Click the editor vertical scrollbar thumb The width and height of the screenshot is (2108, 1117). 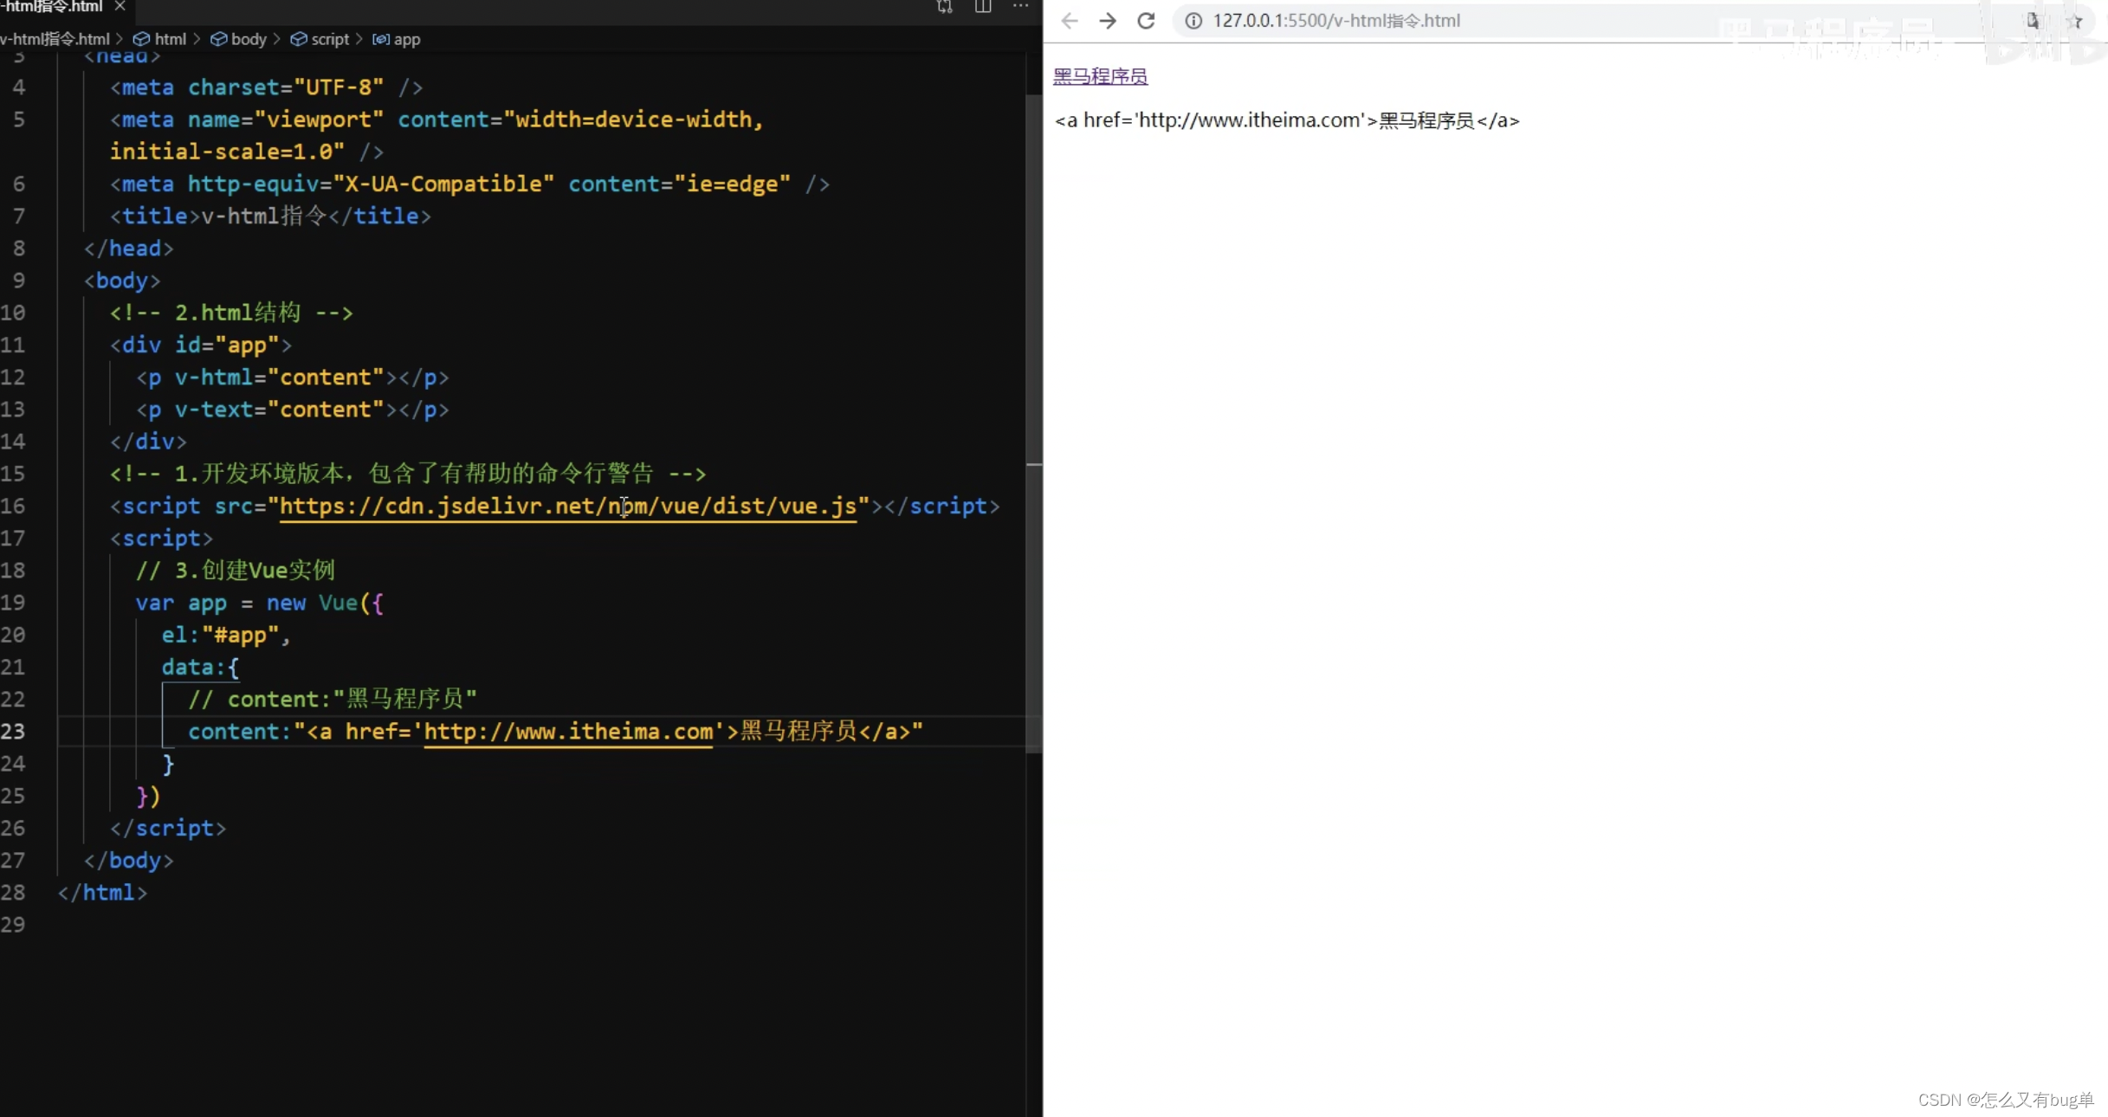click(1034, 424)
